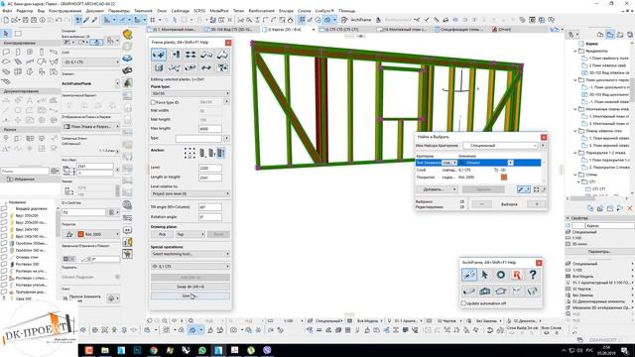This screenshot has height=357, width=635.
Task: Select the first anchor mode icon next to grid
Action: [202, 153]
